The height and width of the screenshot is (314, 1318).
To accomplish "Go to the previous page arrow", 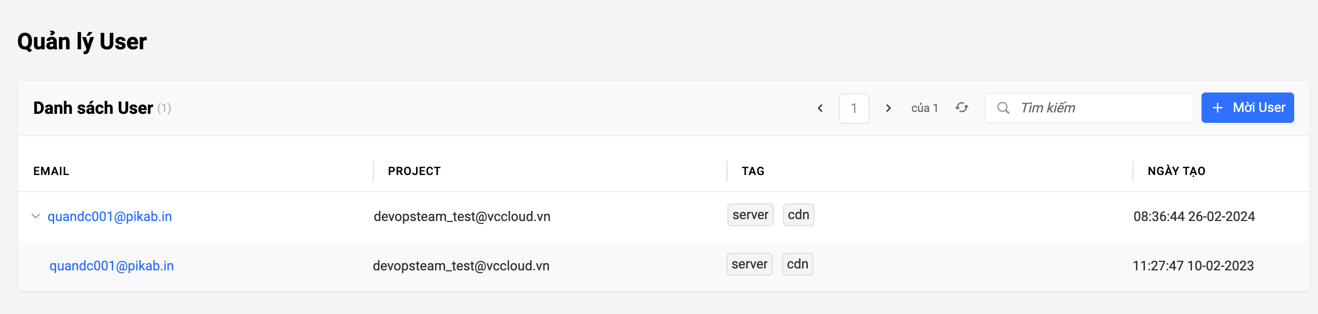I will pos(820,108).
